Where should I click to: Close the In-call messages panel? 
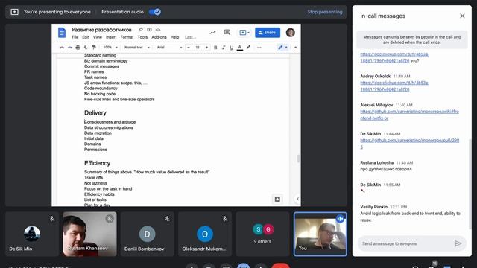coord(462,16)
